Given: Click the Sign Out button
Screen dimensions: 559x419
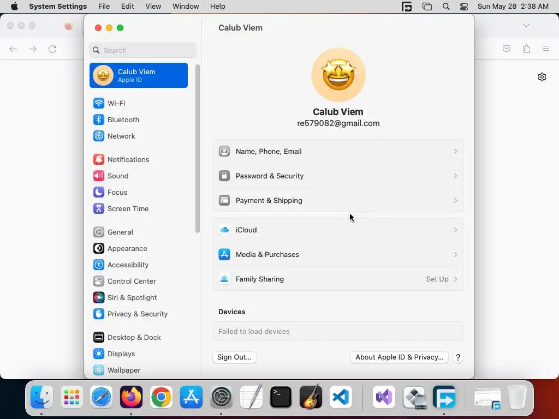Looking at the screenshot, I should pyautogui.click(x=235, y=357).
